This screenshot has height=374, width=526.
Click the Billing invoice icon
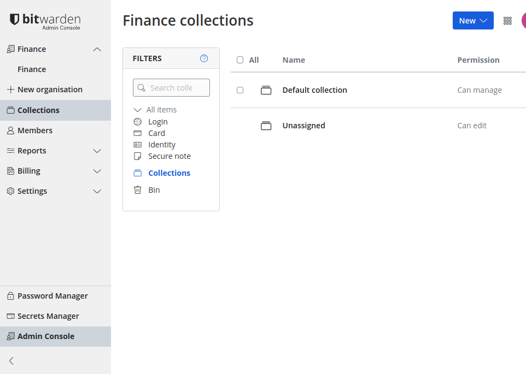[11, 171]
